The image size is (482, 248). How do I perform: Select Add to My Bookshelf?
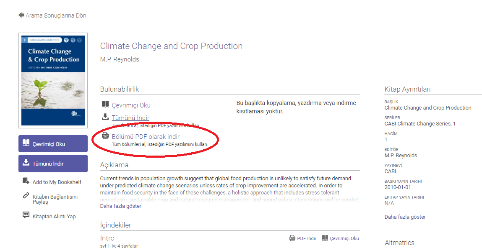click(x=57, y=182)
